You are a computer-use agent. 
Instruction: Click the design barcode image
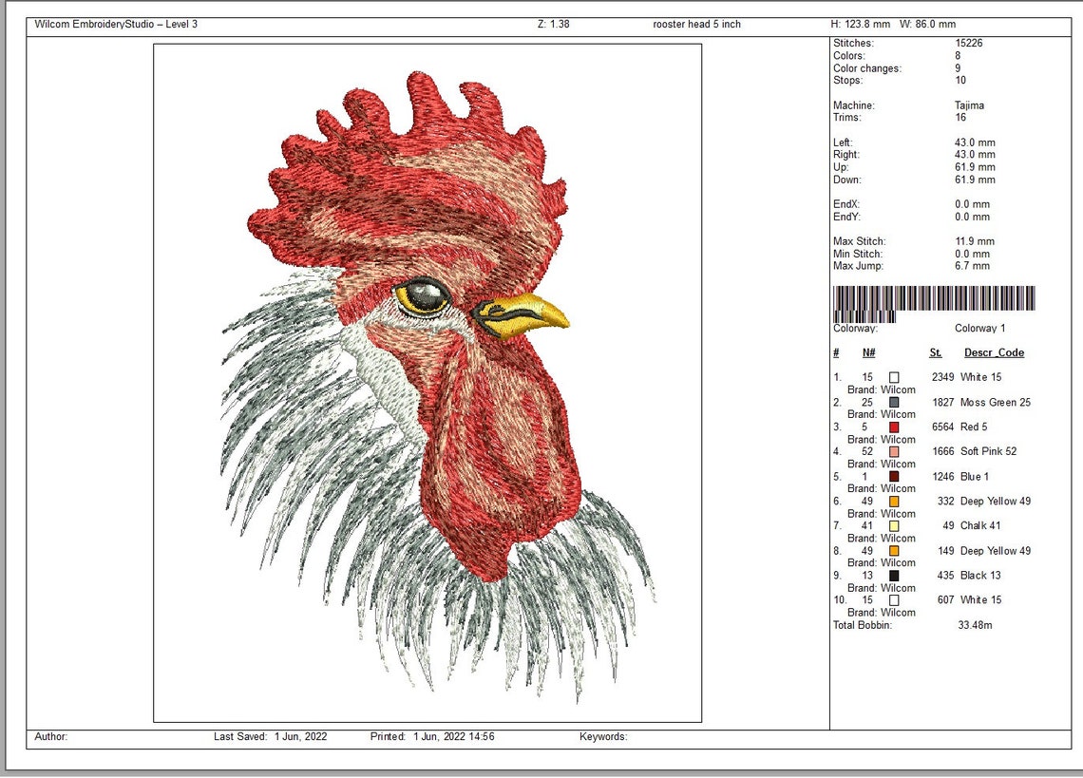936,299
